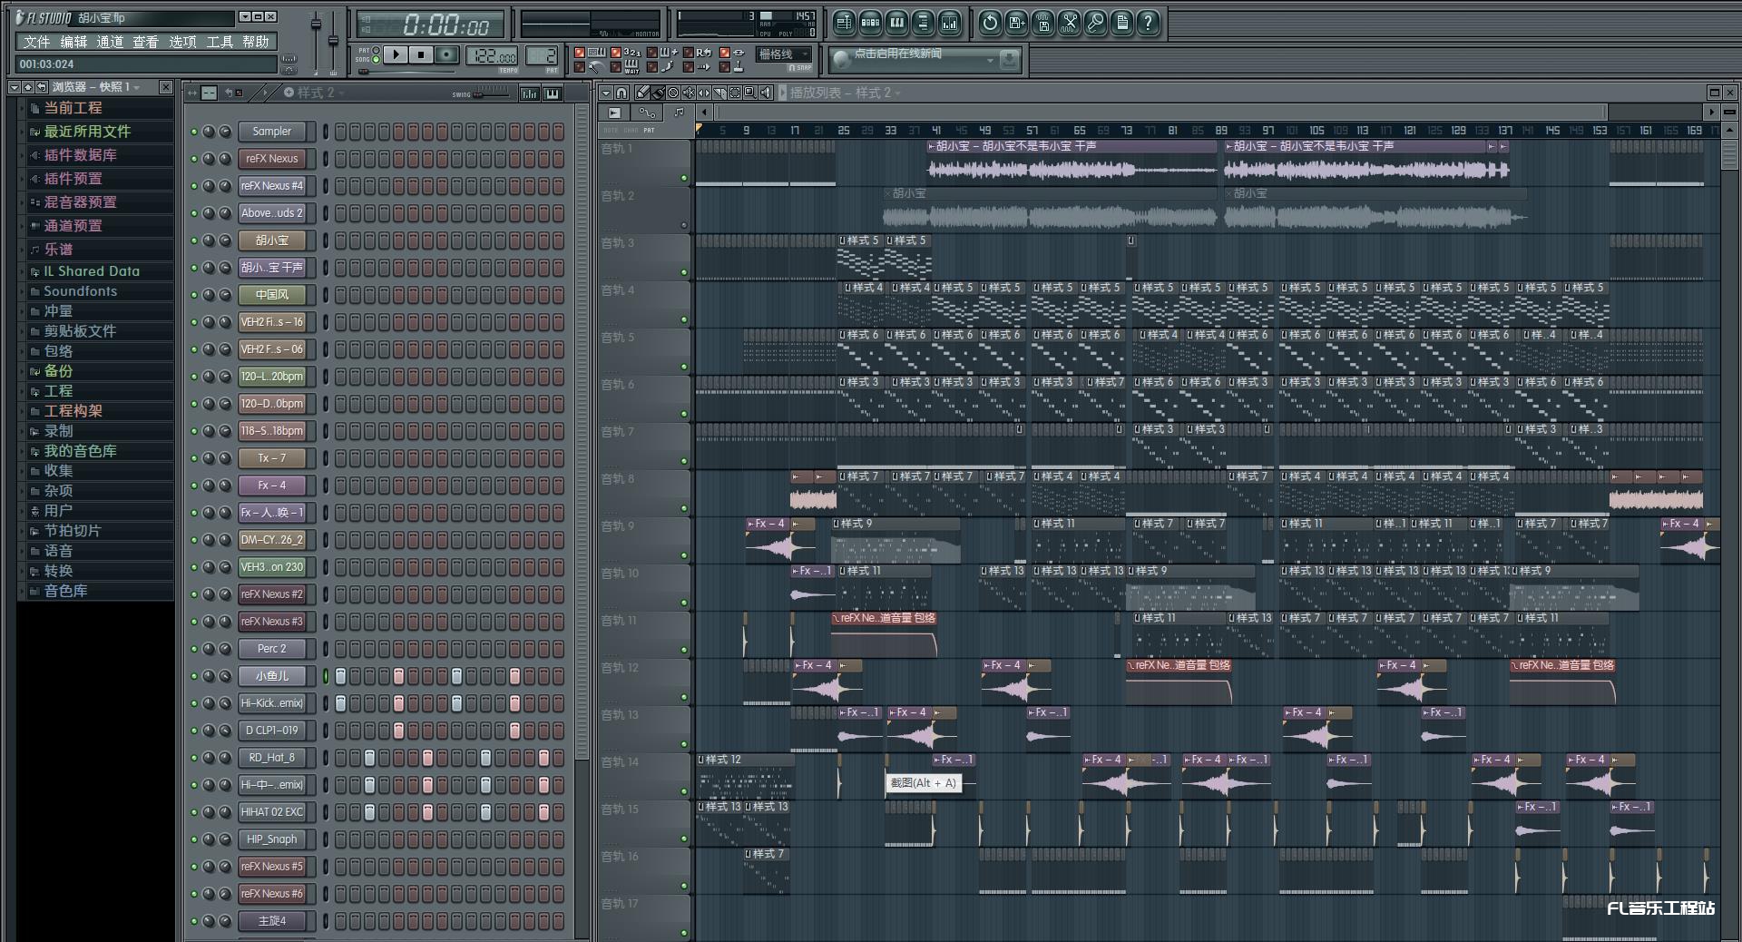Toggle the metronome switch
The width and height of the screenshot is (1742, 942).
(580, 67)
